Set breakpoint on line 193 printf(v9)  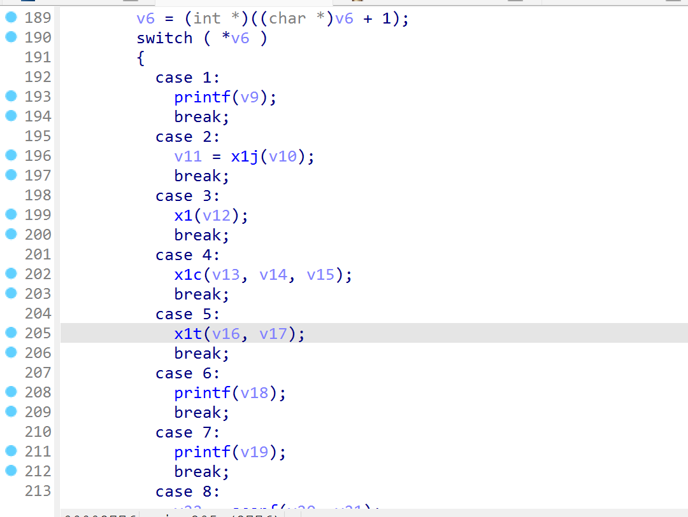[11, 97]
